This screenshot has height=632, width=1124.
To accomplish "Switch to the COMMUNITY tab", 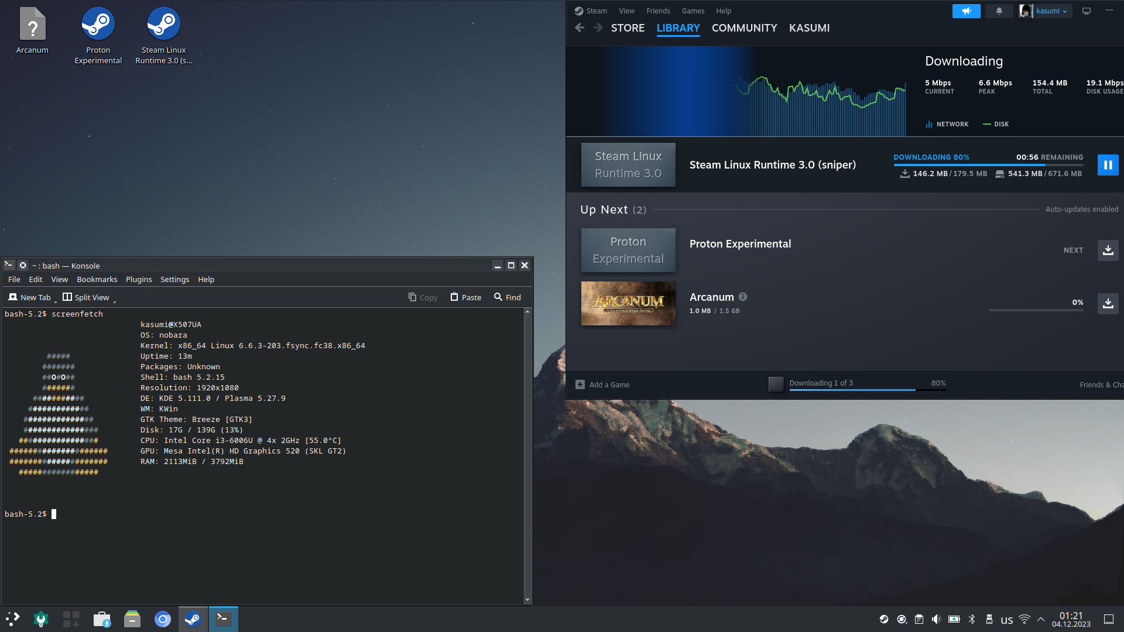I will click(x=744, y=28).
